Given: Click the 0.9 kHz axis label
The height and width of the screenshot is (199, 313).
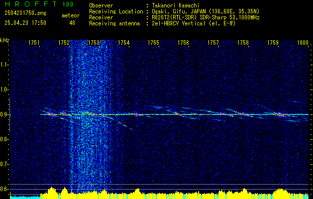Looking at the screenshot, I should click(x=4, y=114).
